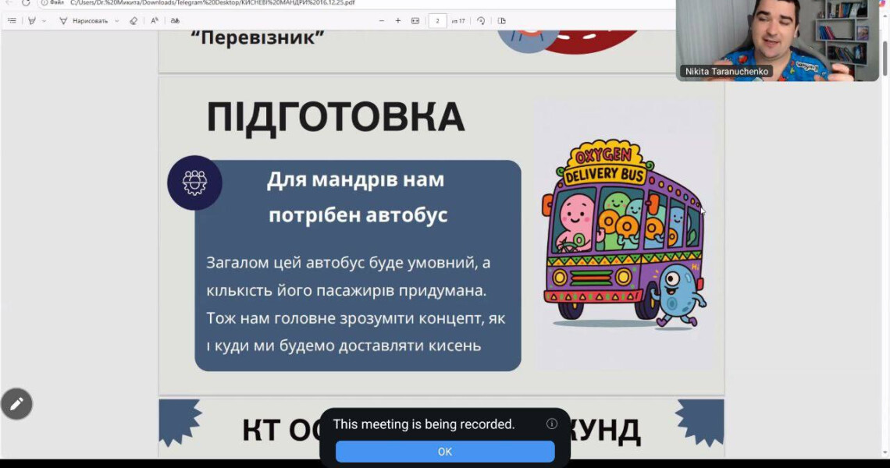Zoom out of the PDF
890x468 pixels.
[x=382, y=21]
